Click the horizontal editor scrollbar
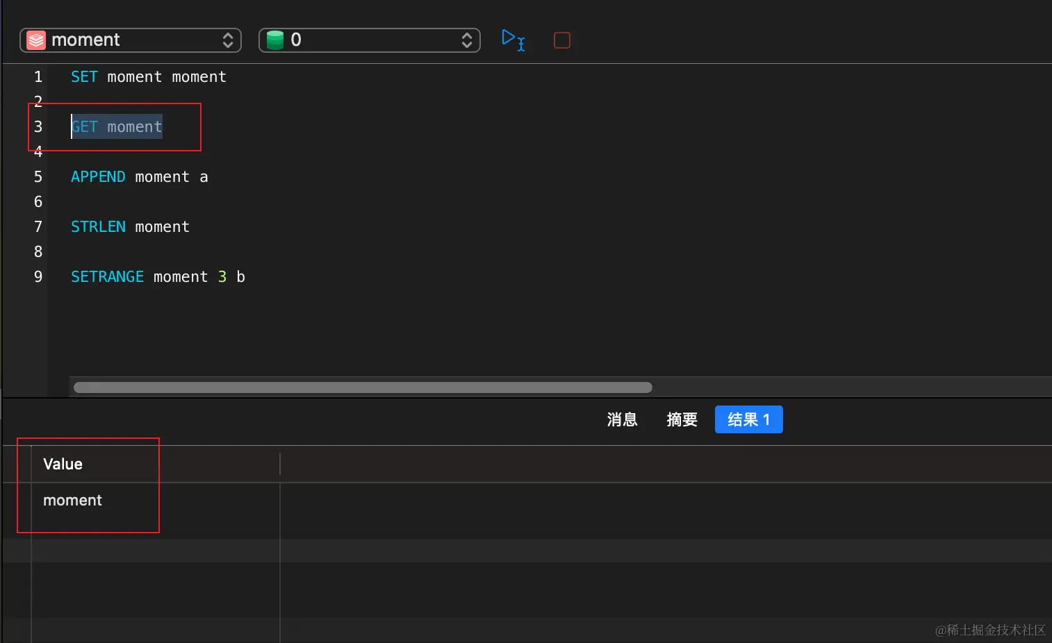This screenshot has height=643, width=1052. (363, 387)
